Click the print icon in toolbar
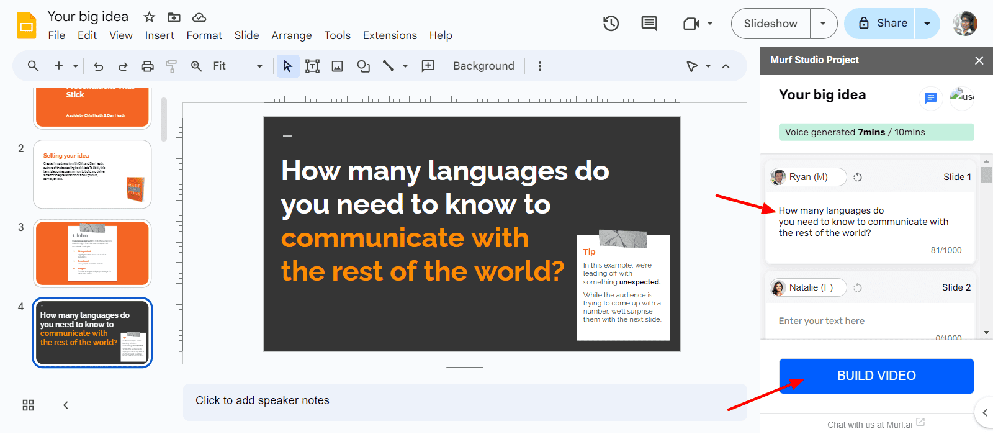The width and height of the screenshot is (993, 434). click(147, 66)
